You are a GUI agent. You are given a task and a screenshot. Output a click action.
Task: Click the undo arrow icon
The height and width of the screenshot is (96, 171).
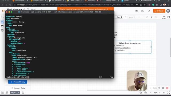tap(2, 17)
